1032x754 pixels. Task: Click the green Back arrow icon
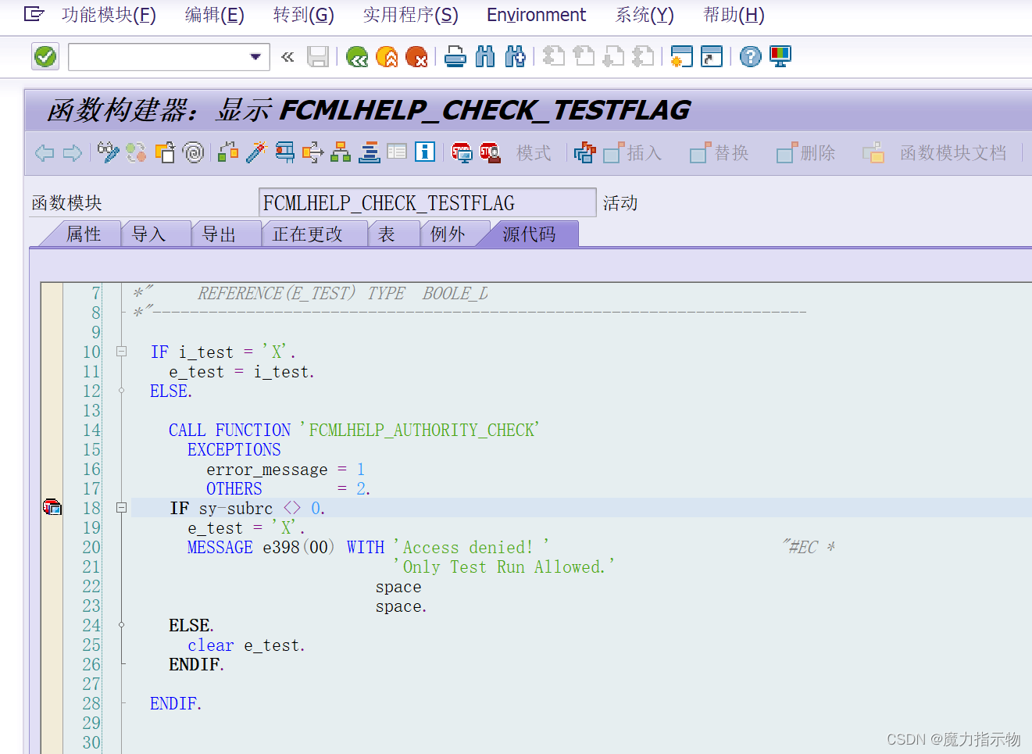click(357, 56)
